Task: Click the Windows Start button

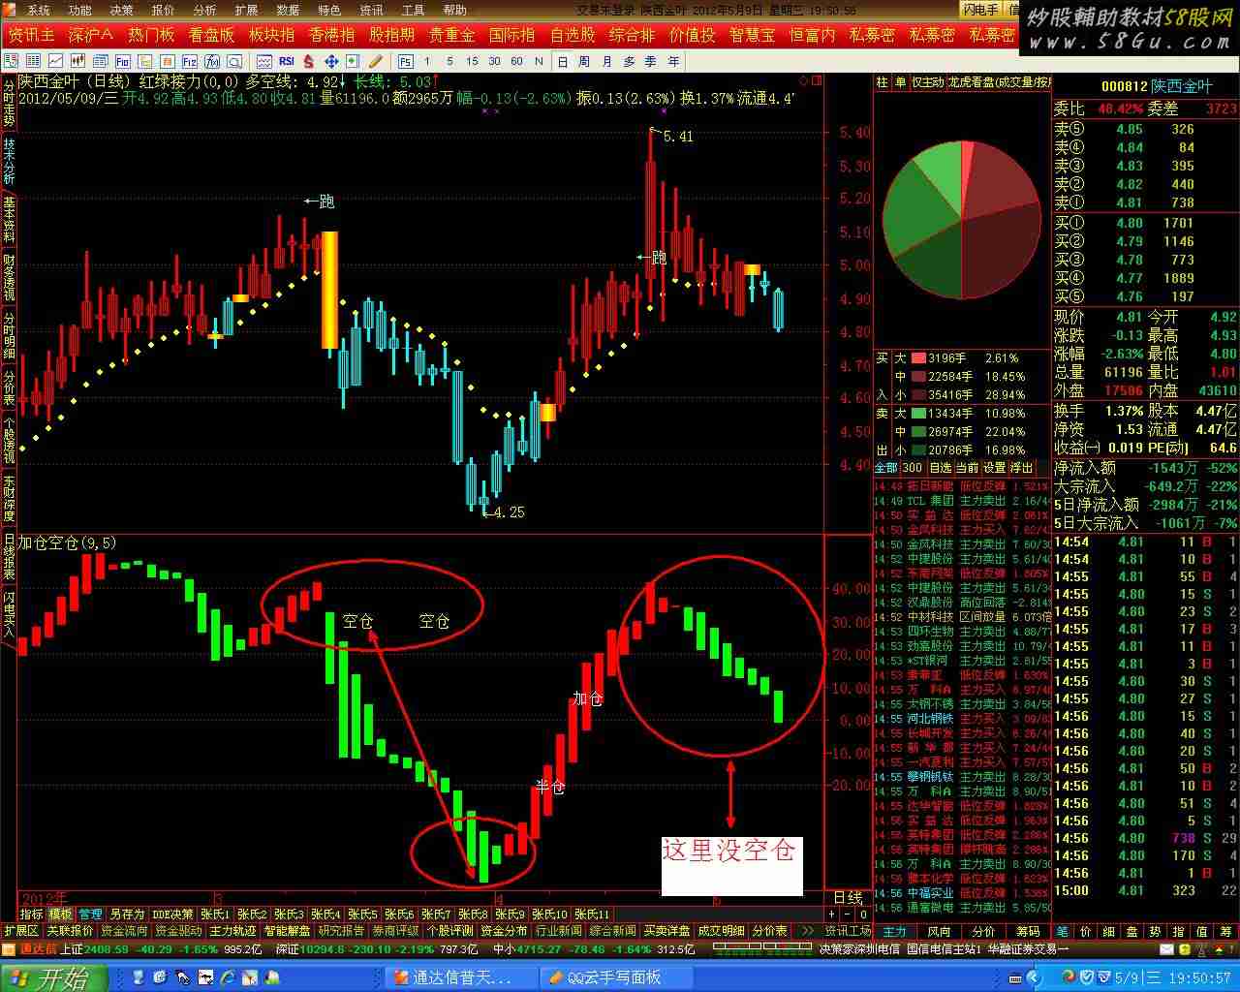Action: click(55, 977)
